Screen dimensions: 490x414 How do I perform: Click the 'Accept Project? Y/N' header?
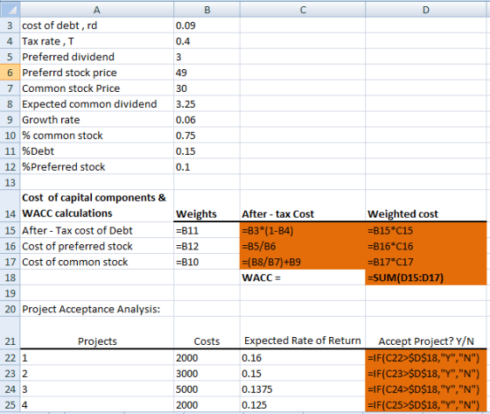click(x=426, y=333)
